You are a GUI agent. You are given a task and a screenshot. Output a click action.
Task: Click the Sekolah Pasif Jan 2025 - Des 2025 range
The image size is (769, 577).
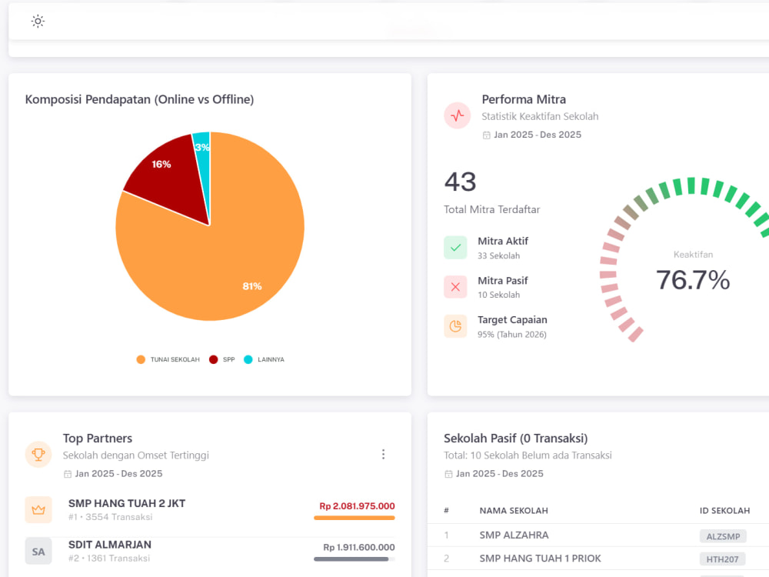tap(500, 474)
